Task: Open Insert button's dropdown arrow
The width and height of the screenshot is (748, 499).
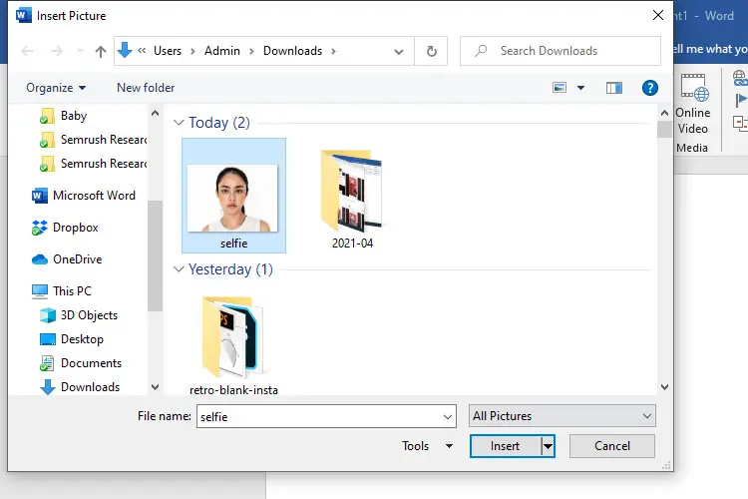Action: tap(549, 446)
